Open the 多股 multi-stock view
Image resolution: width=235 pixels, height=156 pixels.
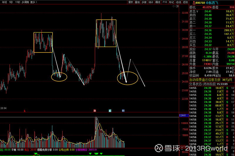click(x=144, y=2)
